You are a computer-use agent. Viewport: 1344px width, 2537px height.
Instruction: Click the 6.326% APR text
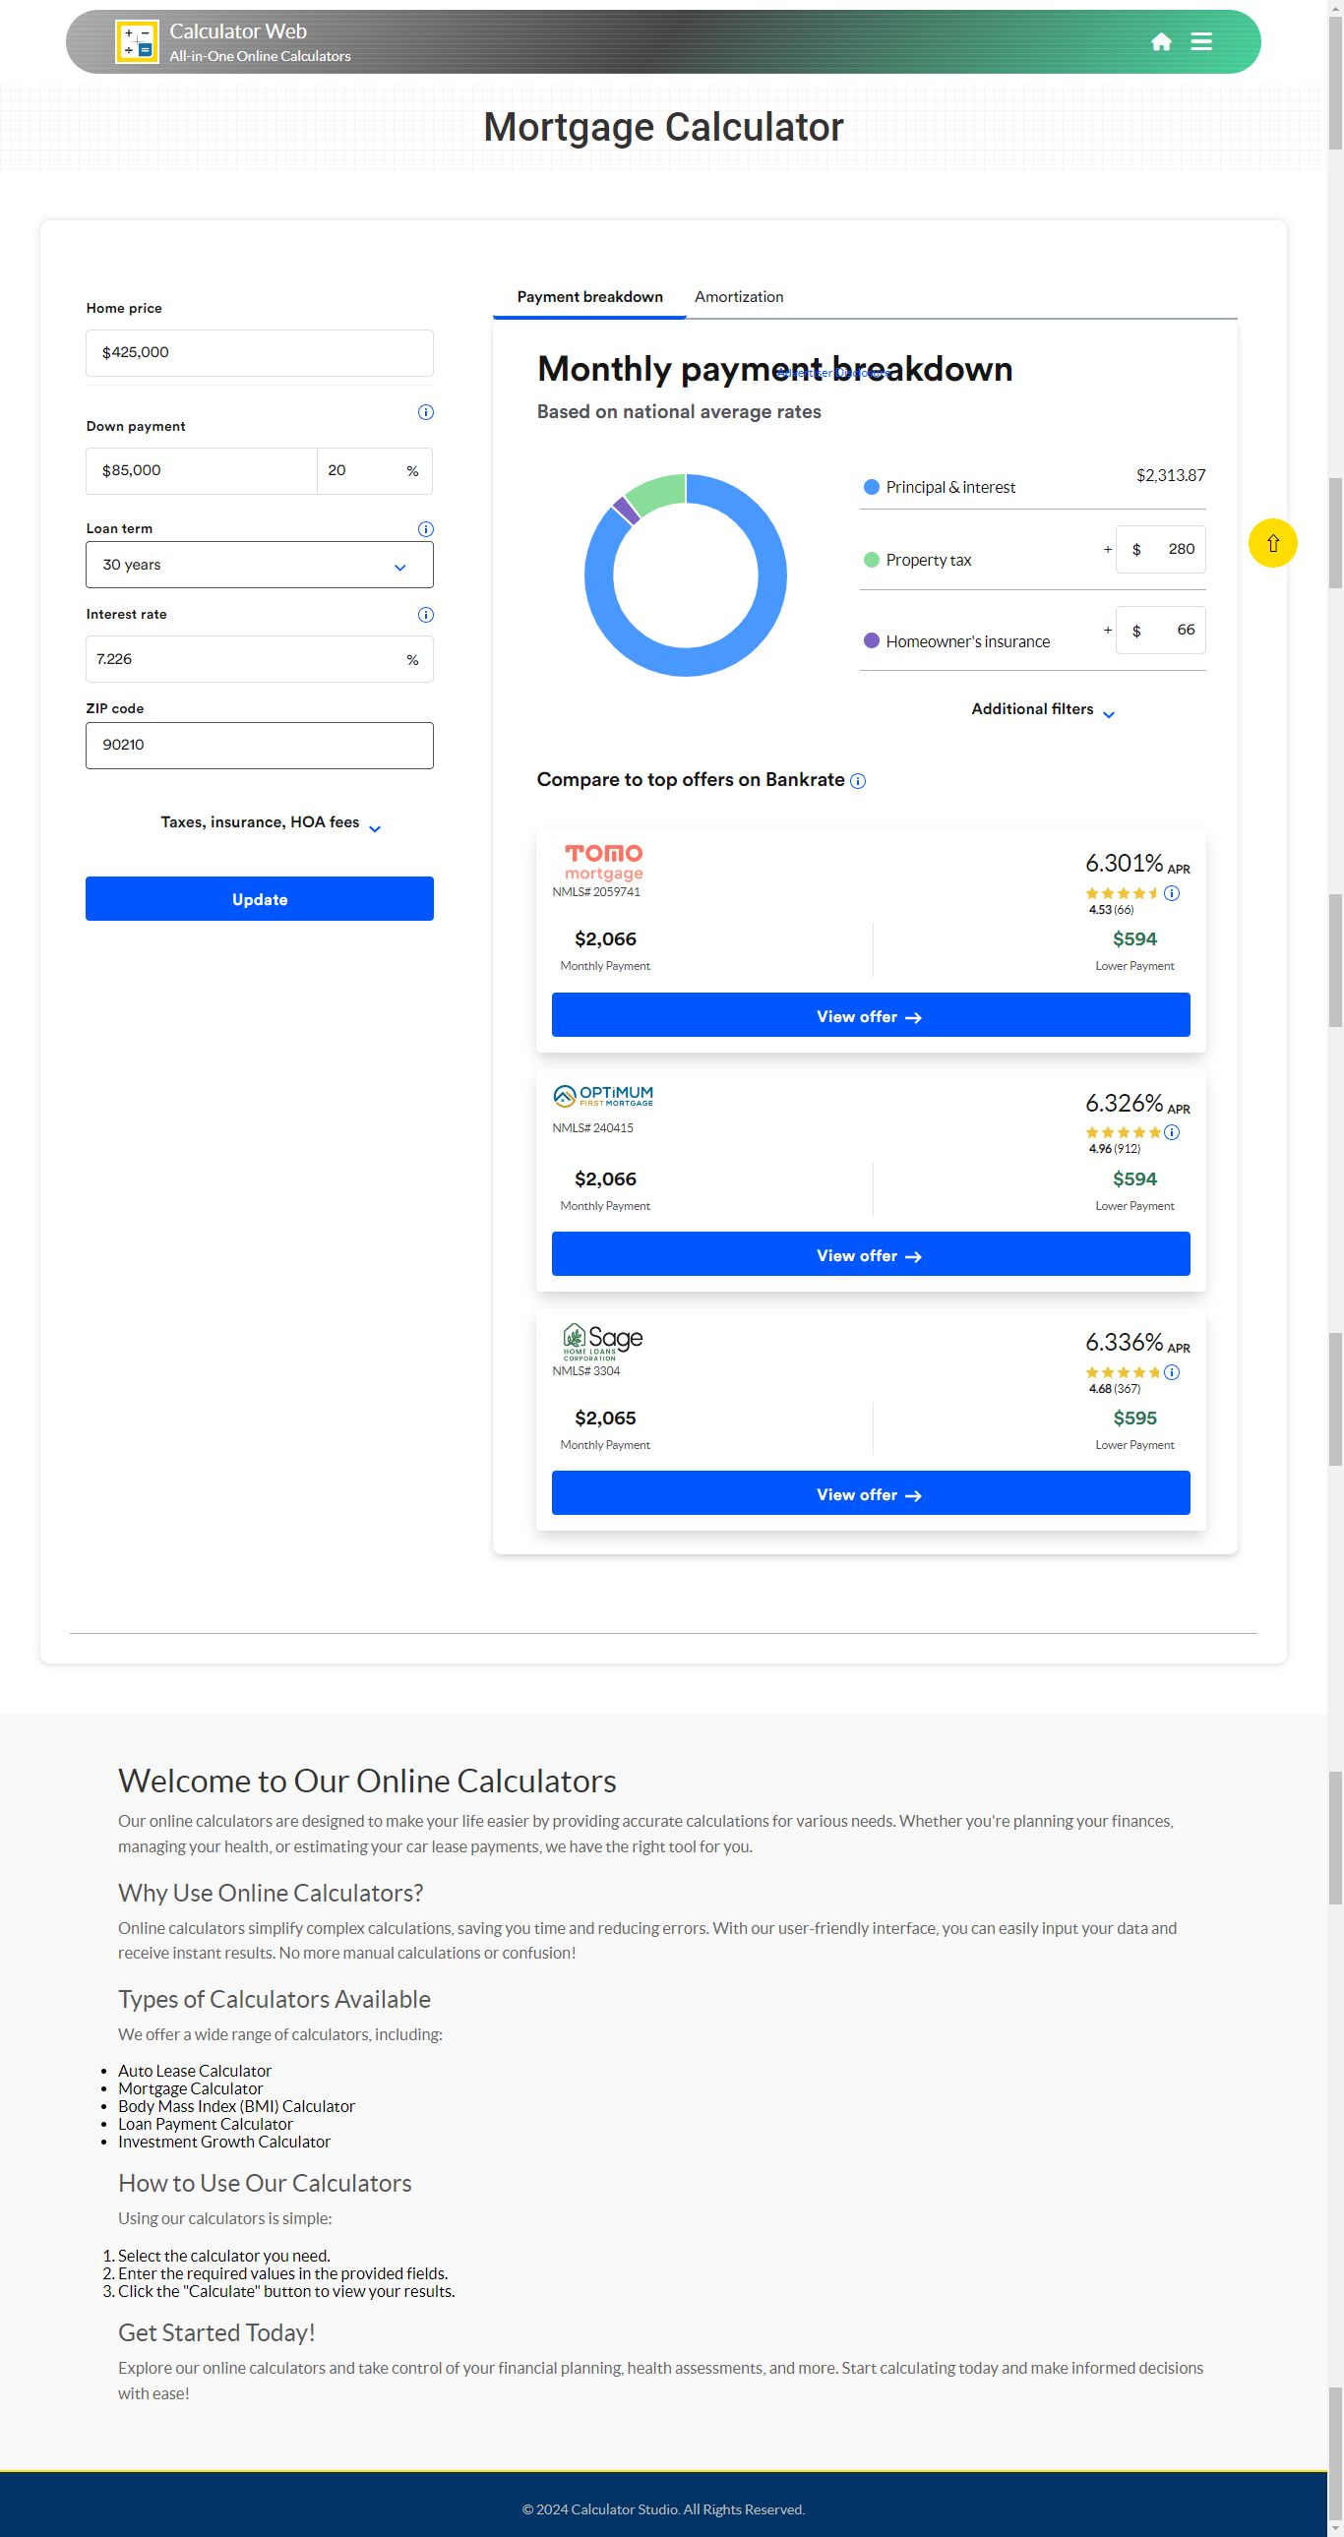click(x=1137, y=1103)
